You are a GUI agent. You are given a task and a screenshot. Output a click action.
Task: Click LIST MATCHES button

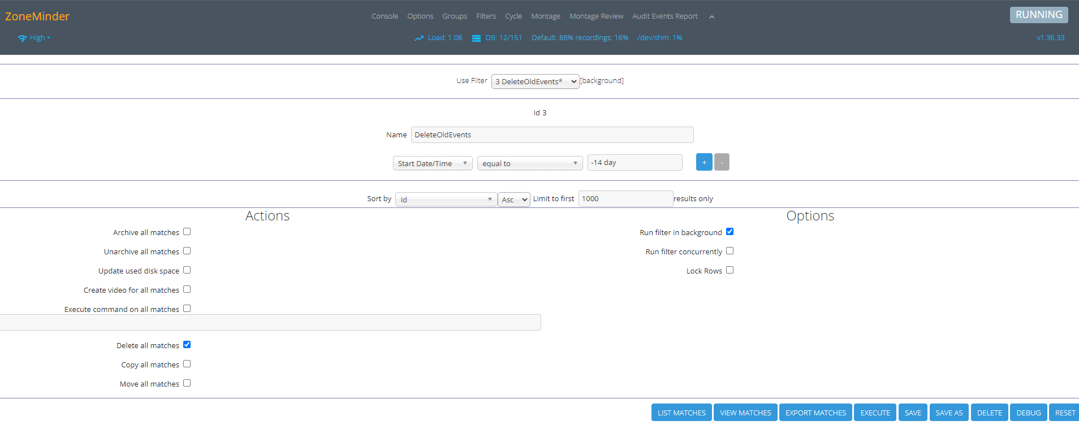click(681, 413)
